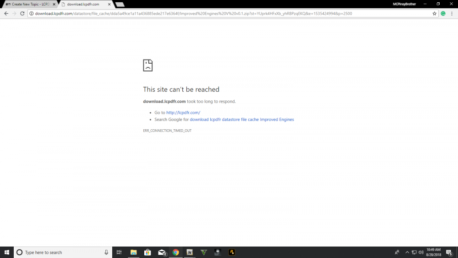Show hidden system tray icons

click(x=407, y=252)
